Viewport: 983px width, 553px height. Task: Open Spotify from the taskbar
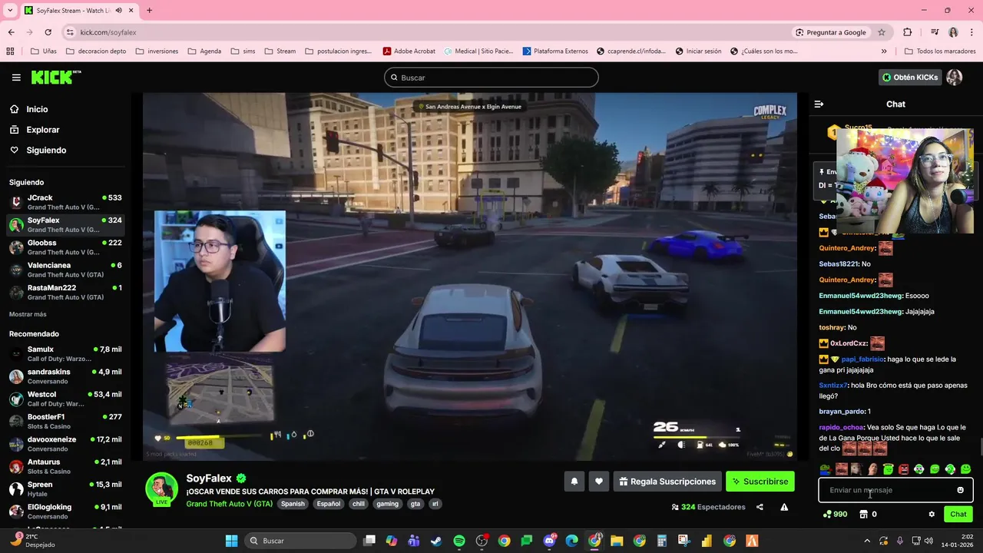[459, 541]
